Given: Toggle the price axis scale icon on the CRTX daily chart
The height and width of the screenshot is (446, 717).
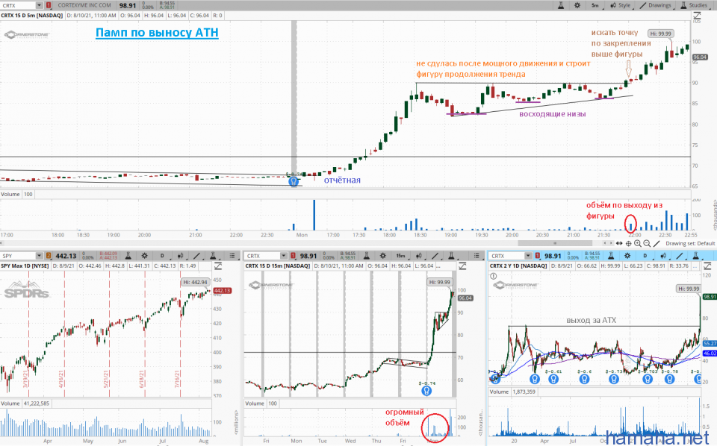Looking at the screenshot, I should [707, 266].
